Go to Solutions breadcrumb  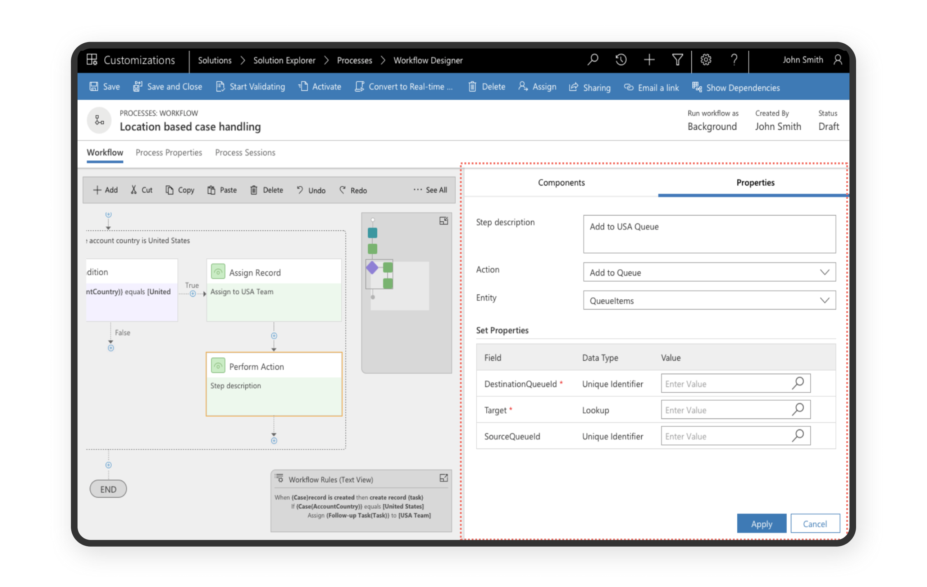coord(215,60)
